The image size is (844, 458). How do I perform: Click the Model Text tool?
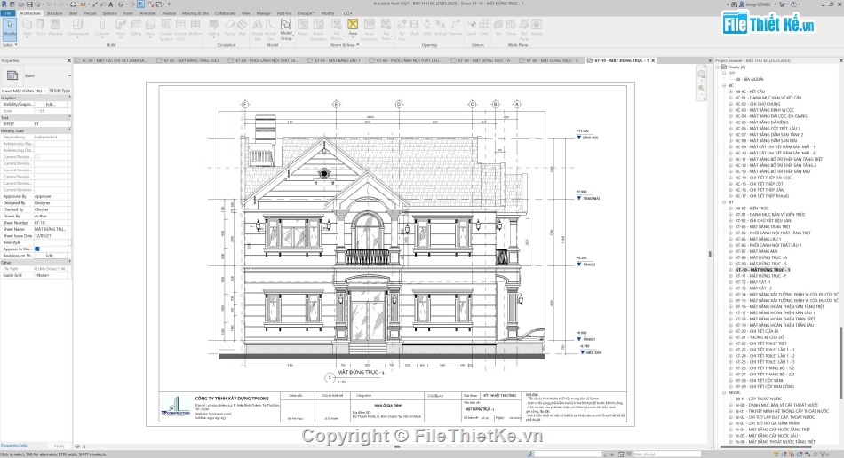tap(258, 29)
